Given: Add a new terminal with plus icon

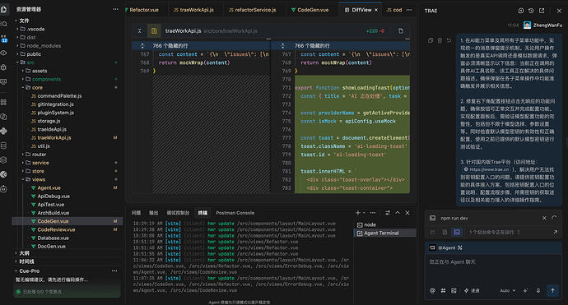Looking at the screenshot, I should click(x=358, y=213).
